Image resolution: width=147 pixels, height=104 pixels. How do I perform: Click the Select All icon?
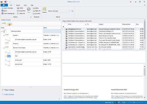(18, 13)
